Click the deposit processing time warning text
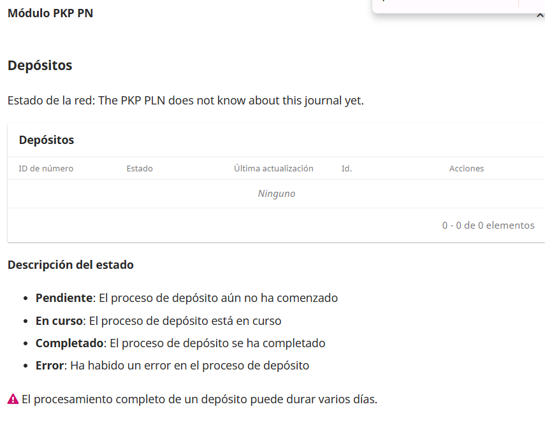Viewport: 545px width, 423px height. (199, 400)
